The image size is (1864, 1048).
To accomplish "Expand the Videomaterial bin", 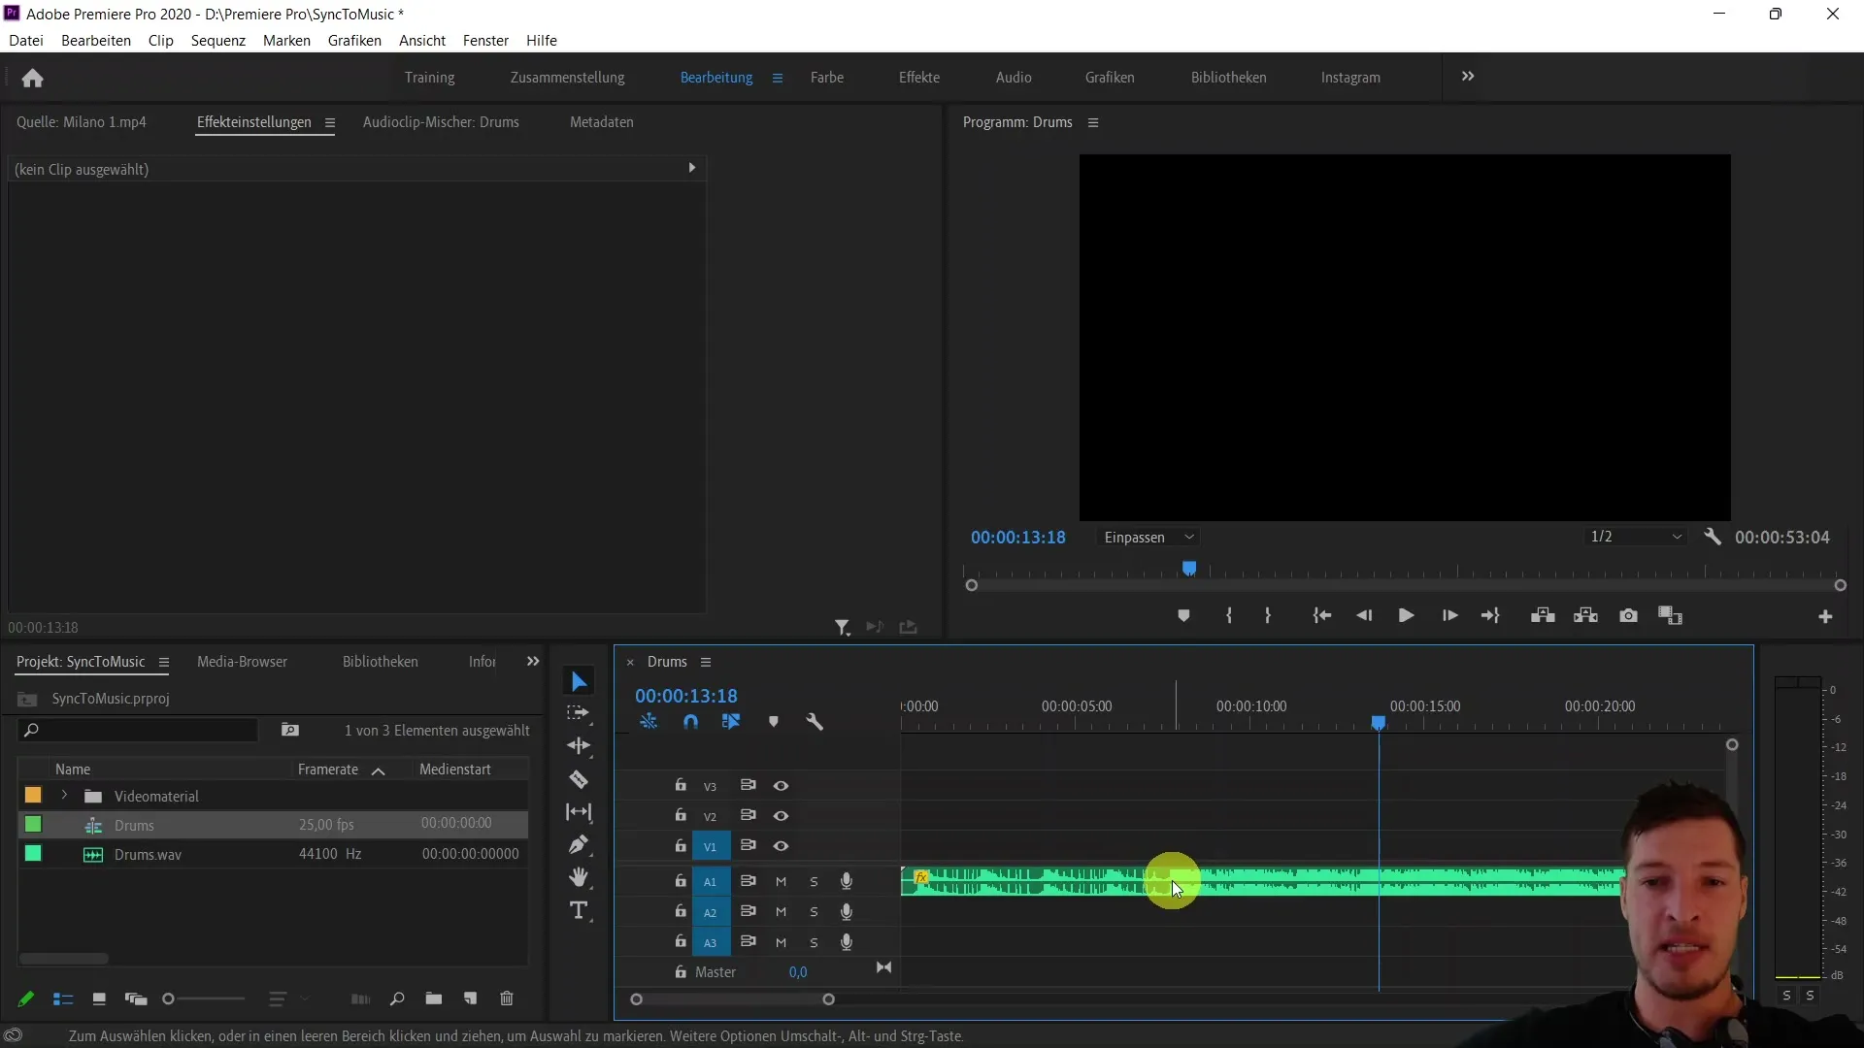I will click(64, 796).
